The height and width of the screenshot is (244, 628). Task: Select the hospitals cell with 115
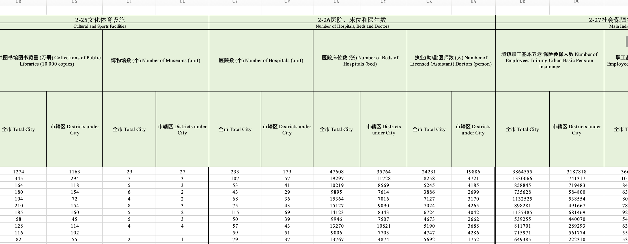point(235,212)
